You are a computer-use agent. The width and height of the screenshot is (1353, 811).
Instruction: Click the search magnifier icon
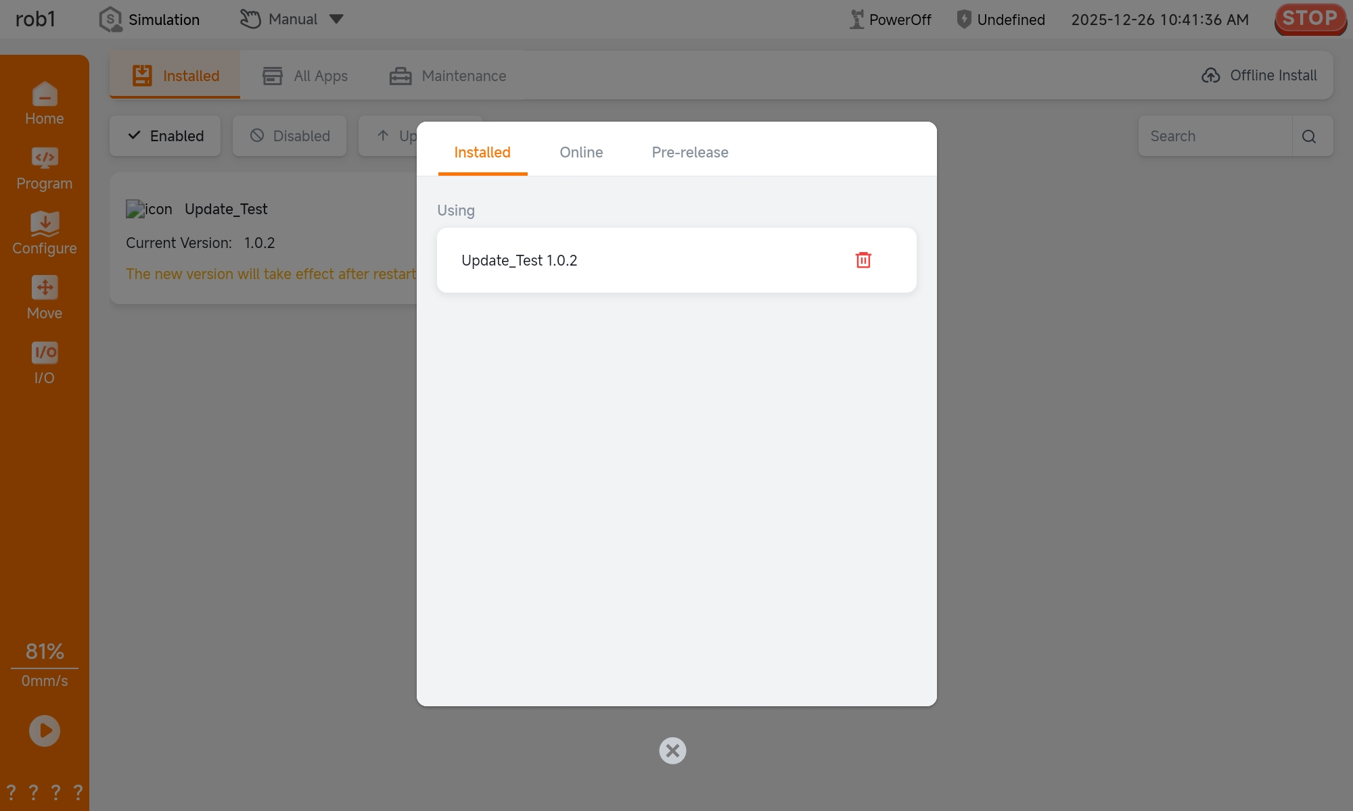[x=1309, y=137]
